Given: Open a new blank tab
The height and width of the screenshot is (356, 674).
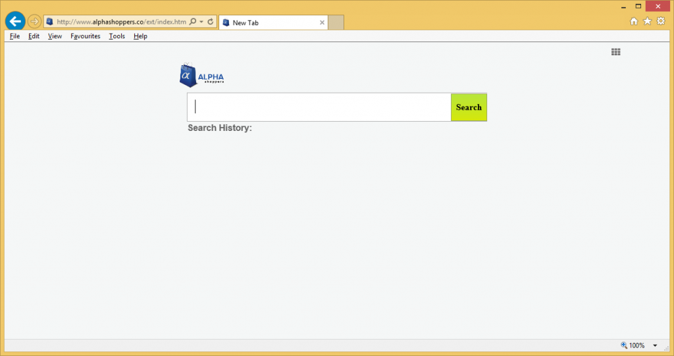Looking at the screenshot, I should [336, 22].
